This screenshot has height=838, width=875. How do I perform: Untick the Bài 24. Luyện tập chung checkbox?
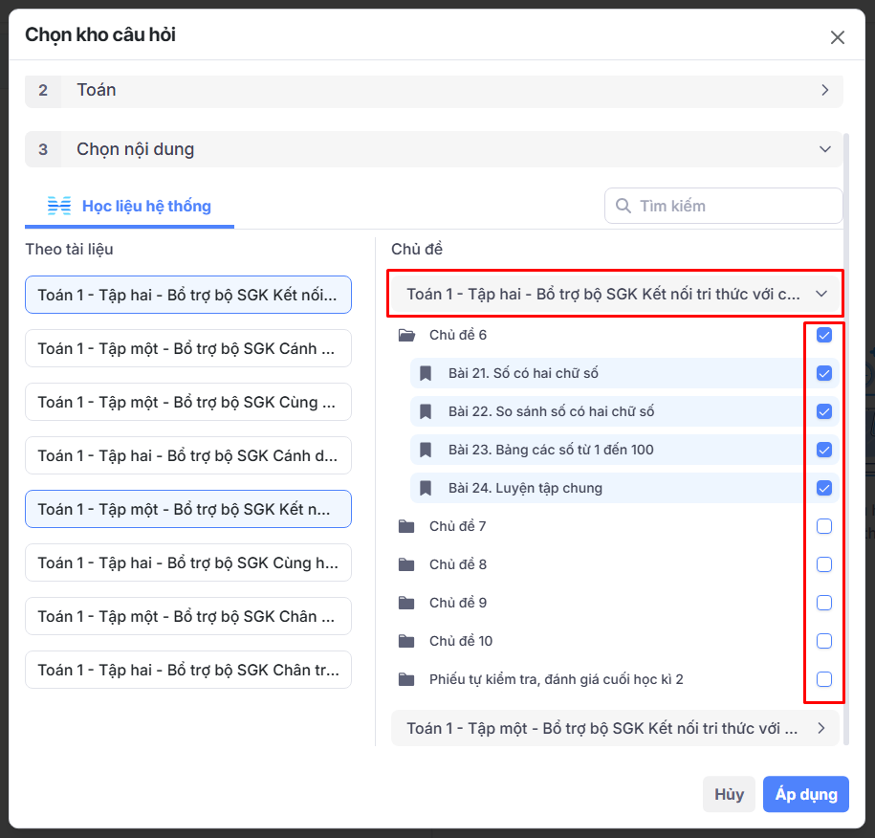824,488
